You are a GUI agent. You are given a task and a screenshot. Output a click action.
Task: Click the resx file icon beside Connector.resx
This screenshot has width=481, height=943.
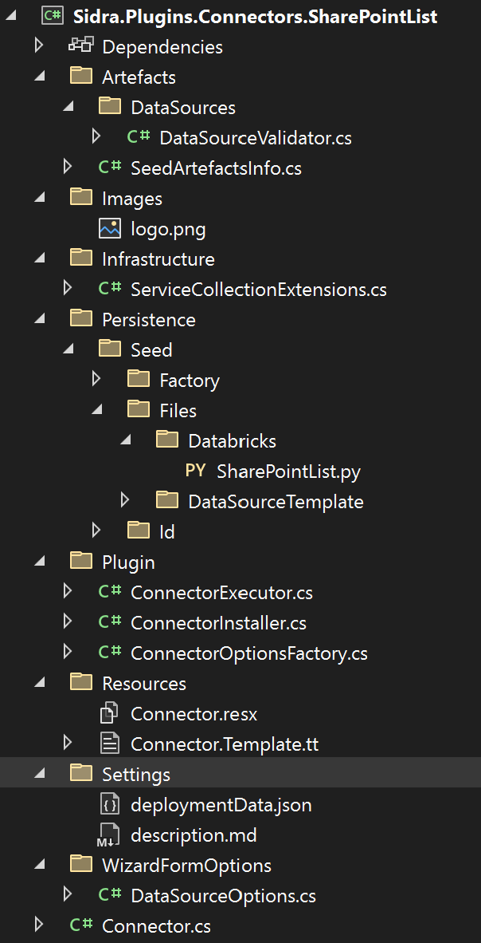point(110,713)
